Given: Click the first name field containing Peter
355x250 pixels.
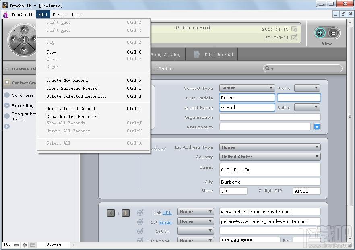Looking at the screenshot, I should point(247,97).
